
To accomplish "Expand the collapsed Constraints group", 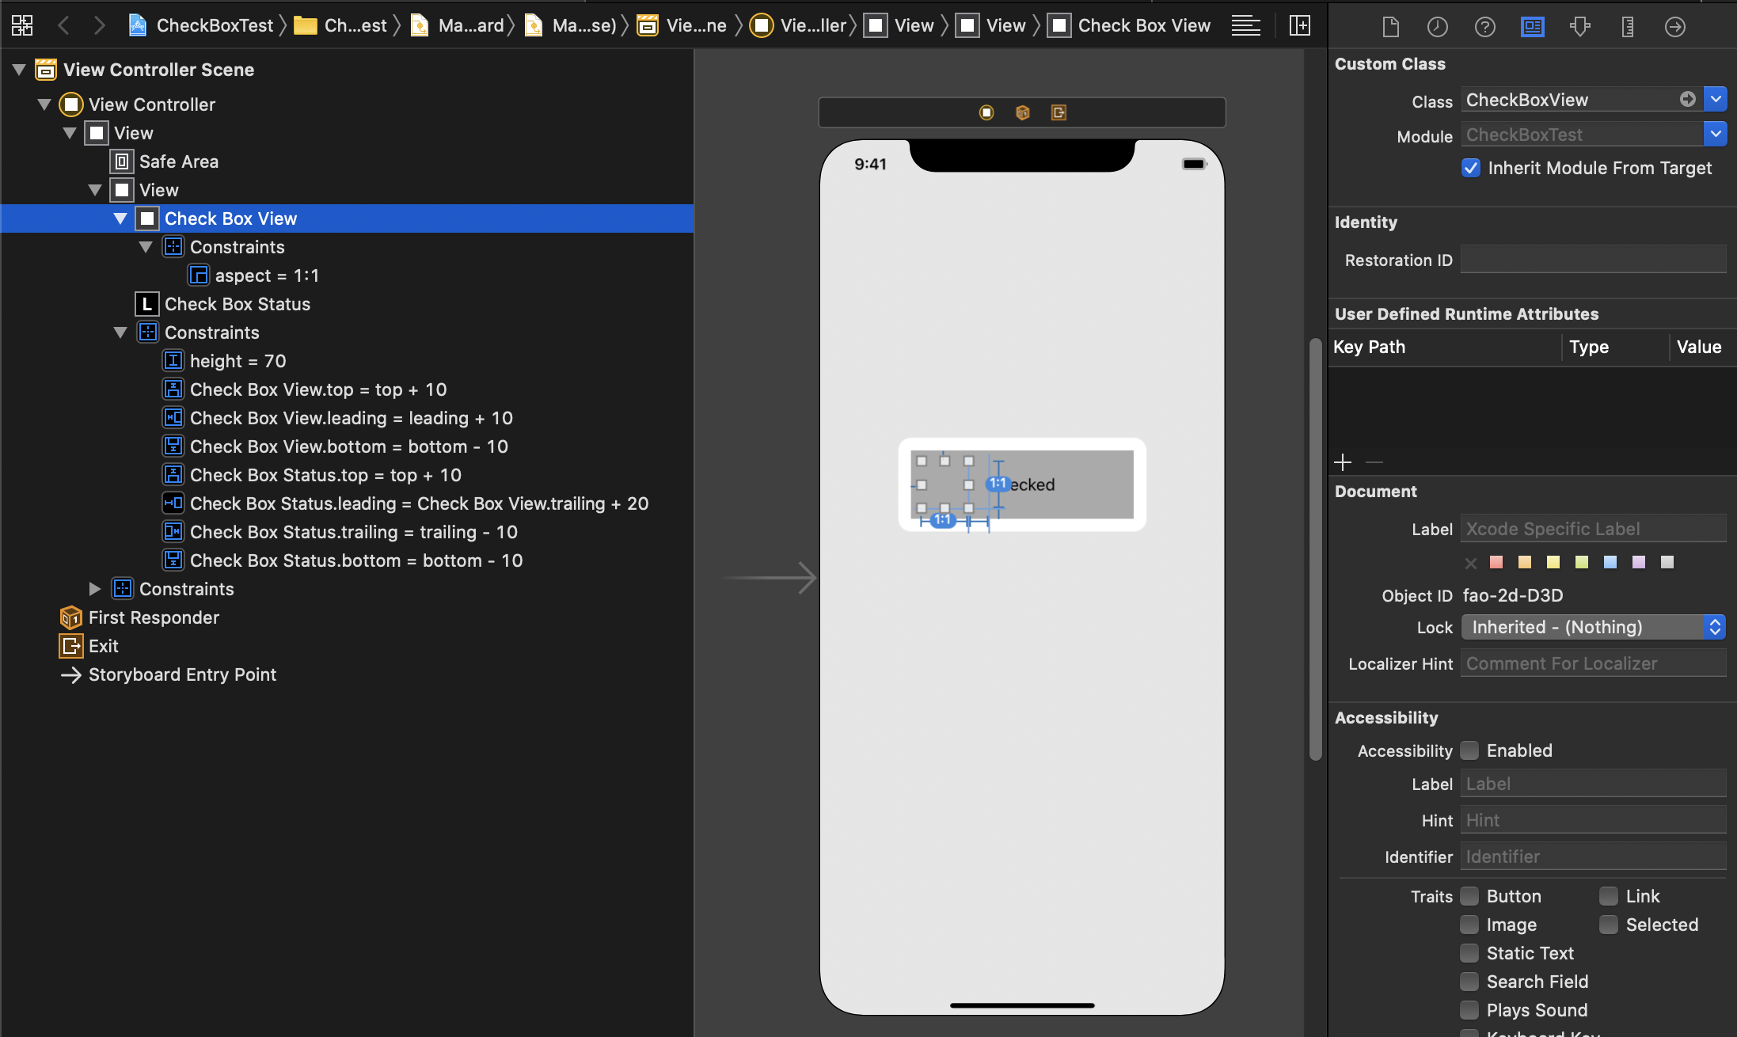I will 95,589.
